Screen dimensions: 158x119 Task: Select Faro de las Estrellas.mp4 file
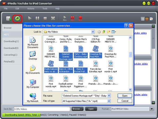[x=95, y=67]
